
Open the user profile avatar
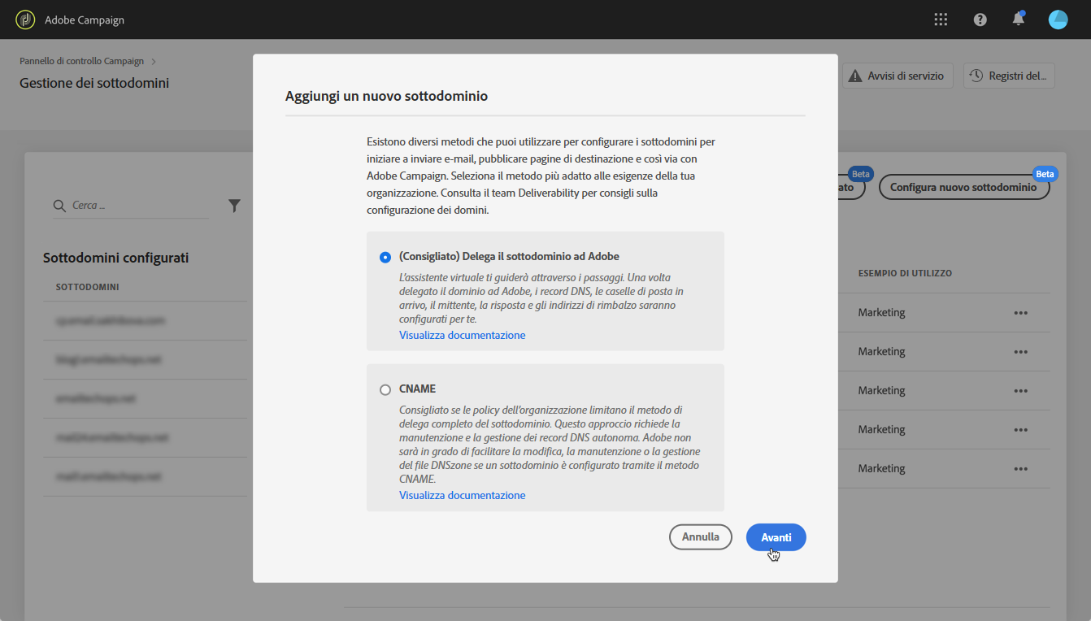point(1058,20)
